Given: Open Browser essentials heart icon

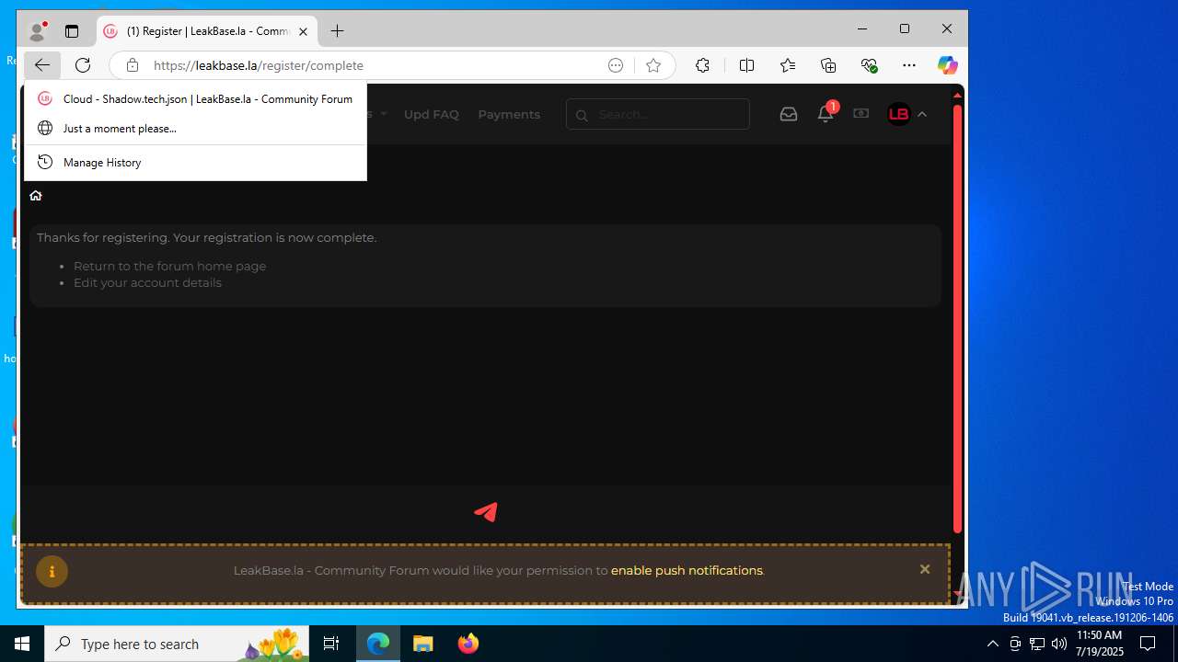Looking at the screenshot, I should 869,65.
